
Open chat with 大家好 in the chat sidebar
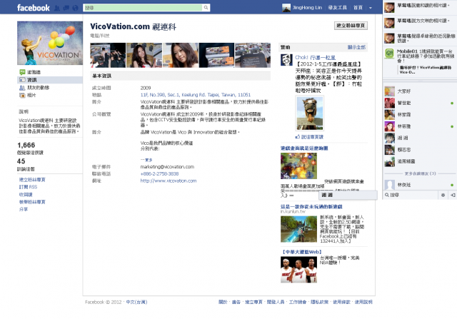pyautogui.click(x=420, y=91)
